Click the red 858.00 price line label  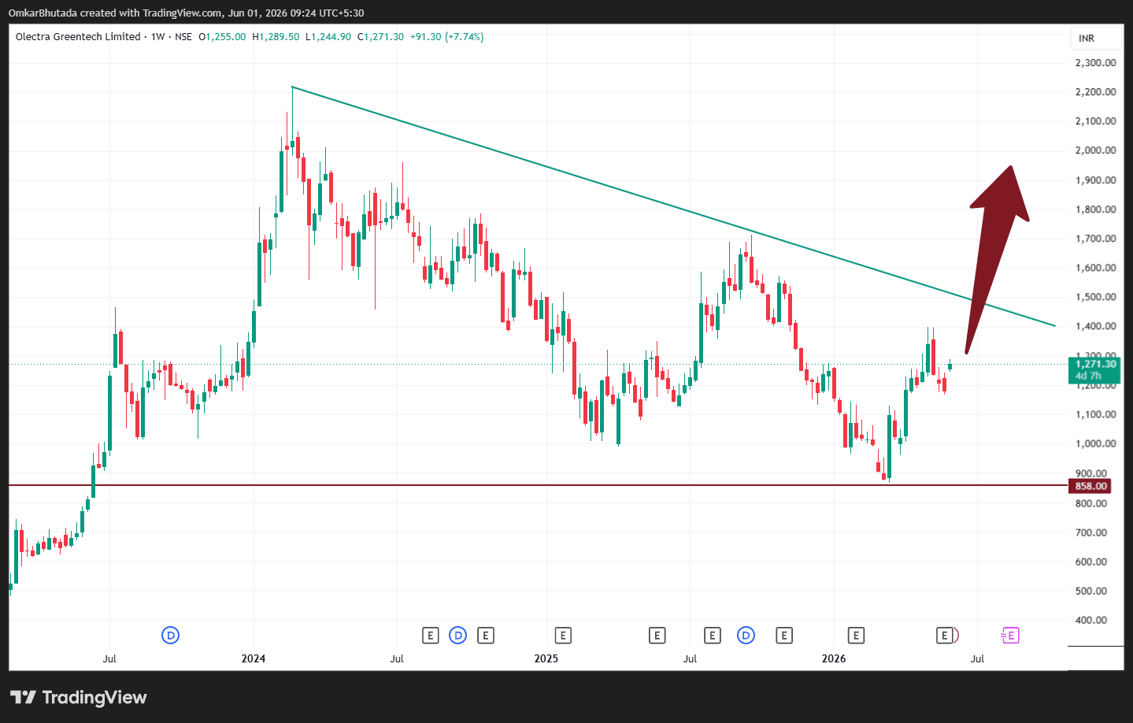pyautogui.click(x=1090, y=486)
